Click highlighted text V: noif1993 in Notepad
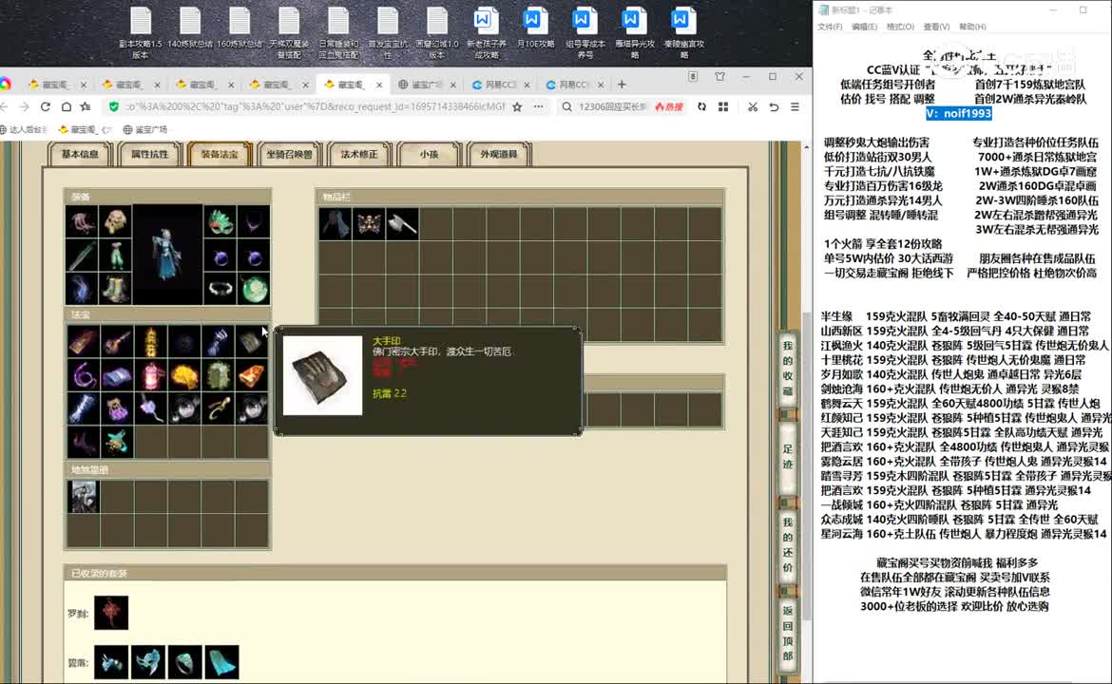Image resolution: width=1112 pixels, height=684 pixels. coord(958,113)
